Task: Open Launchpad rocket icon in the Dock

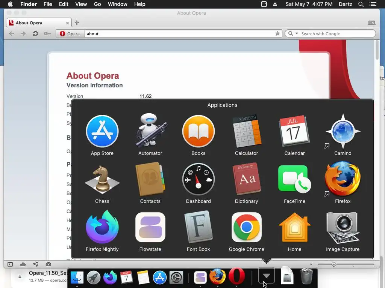Action: pos(94,277)
